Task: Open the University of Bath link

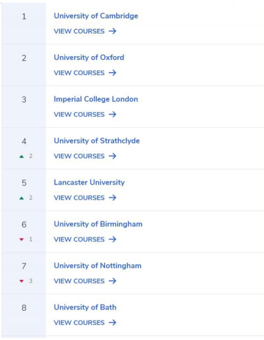Action: pyautogui.click(x=85, y=307)
